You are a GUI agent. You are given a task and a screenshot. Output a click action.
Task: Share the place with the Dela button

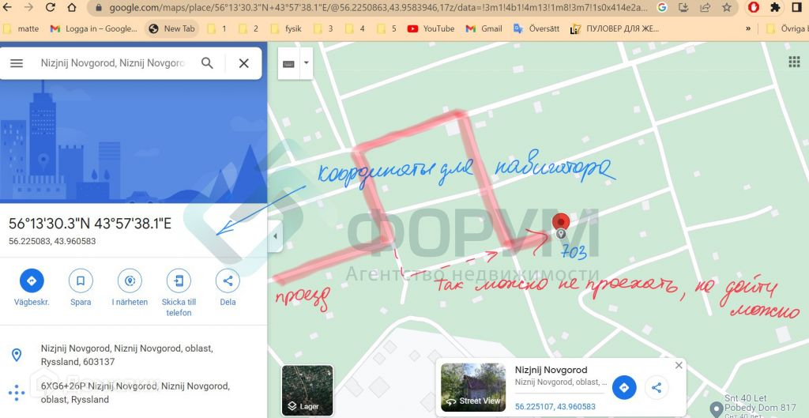click(228, 288)
